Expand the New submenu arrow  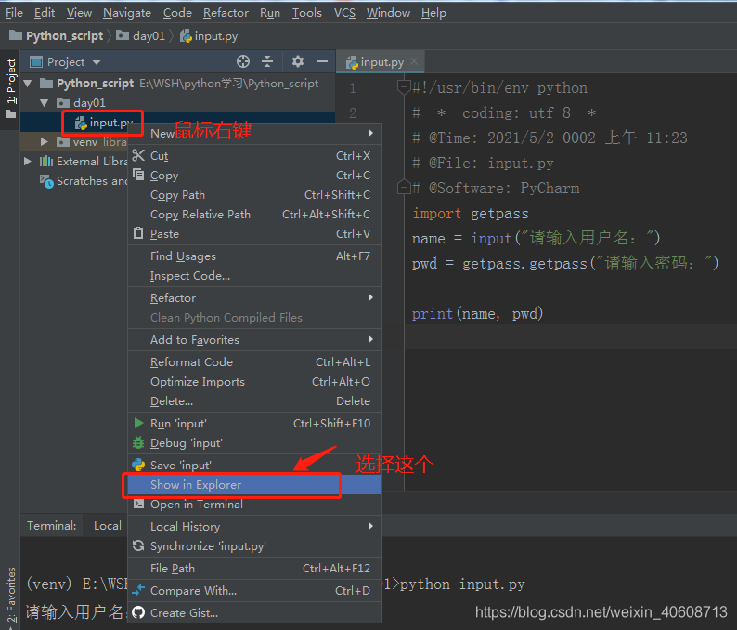pos(370,133)
